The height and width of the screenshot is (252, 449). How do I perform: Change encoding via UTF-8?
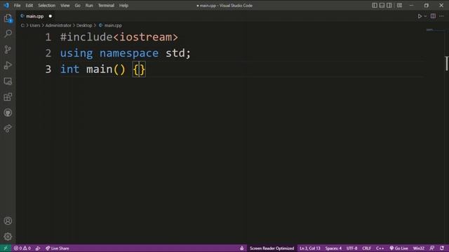[x=352, y=248]
